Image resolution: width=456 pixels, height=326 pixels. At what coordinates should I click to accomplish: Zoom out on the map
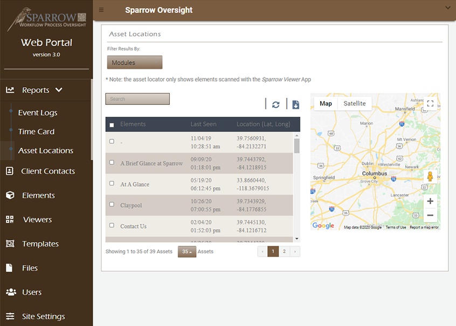click(430, 215)
